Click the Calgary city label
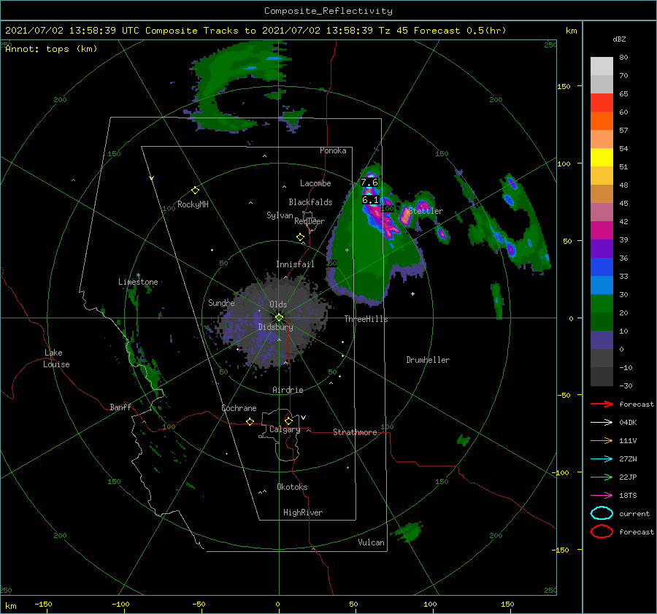Screen dimensions: 657x614 (285, 429)
